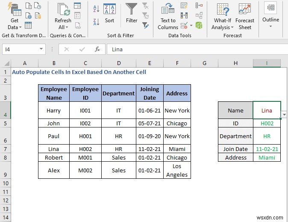Image resolution: width=288 pixels, height=222 pixels.
Task: Click the title 'Auto Populate Cells In Excel'
Action: [79, 72]
